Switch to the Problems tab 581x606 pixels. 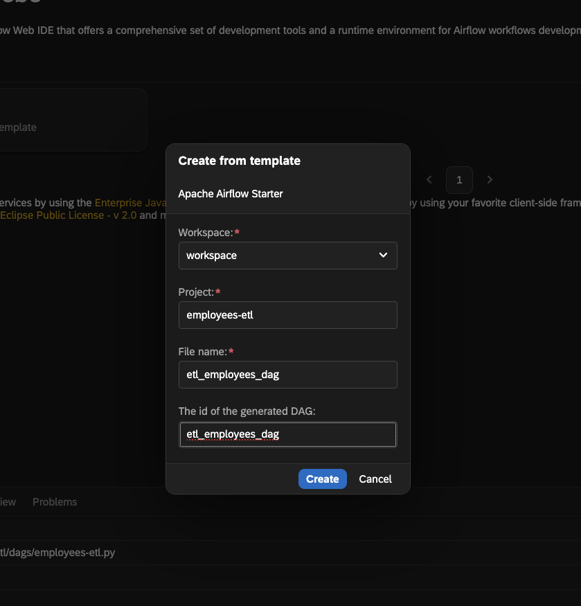(55, 501)
